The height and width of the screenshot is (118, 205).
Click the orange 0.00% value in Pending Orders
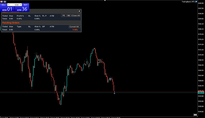75,30
